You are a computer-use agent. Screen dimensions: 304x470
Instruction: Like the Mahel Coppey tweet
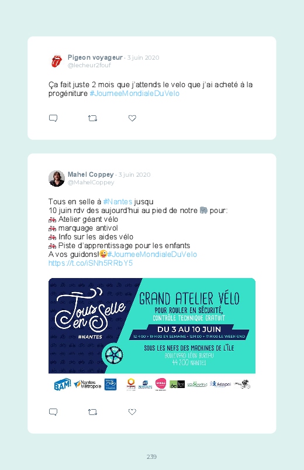[x=132, y=412]
